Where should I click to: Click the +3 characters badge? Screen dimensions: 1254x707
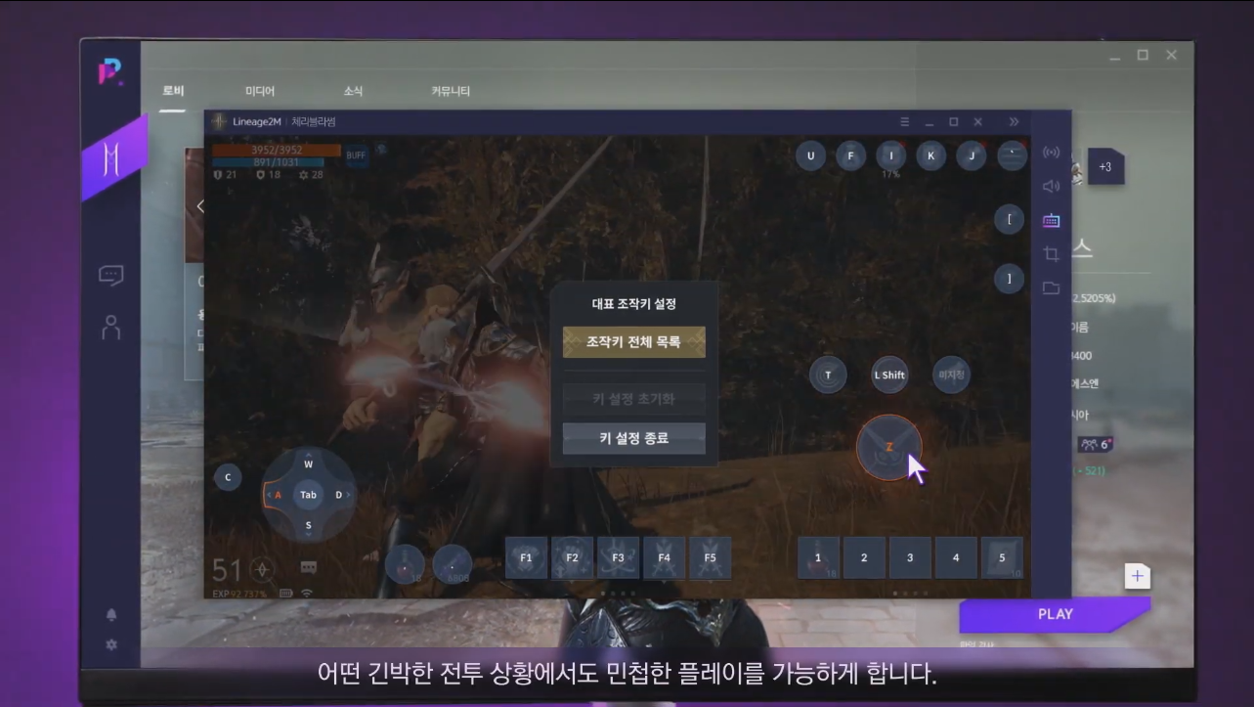click(x=1105, y=167)
